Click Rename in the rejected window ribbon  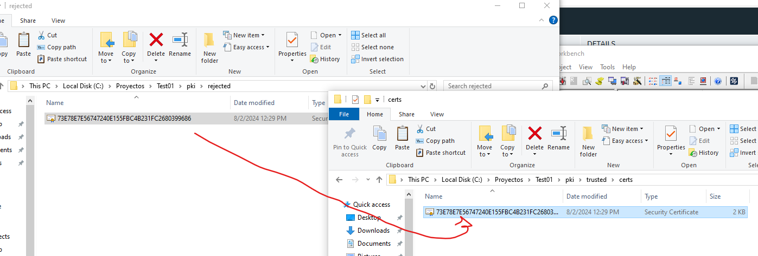coord(180,44)
